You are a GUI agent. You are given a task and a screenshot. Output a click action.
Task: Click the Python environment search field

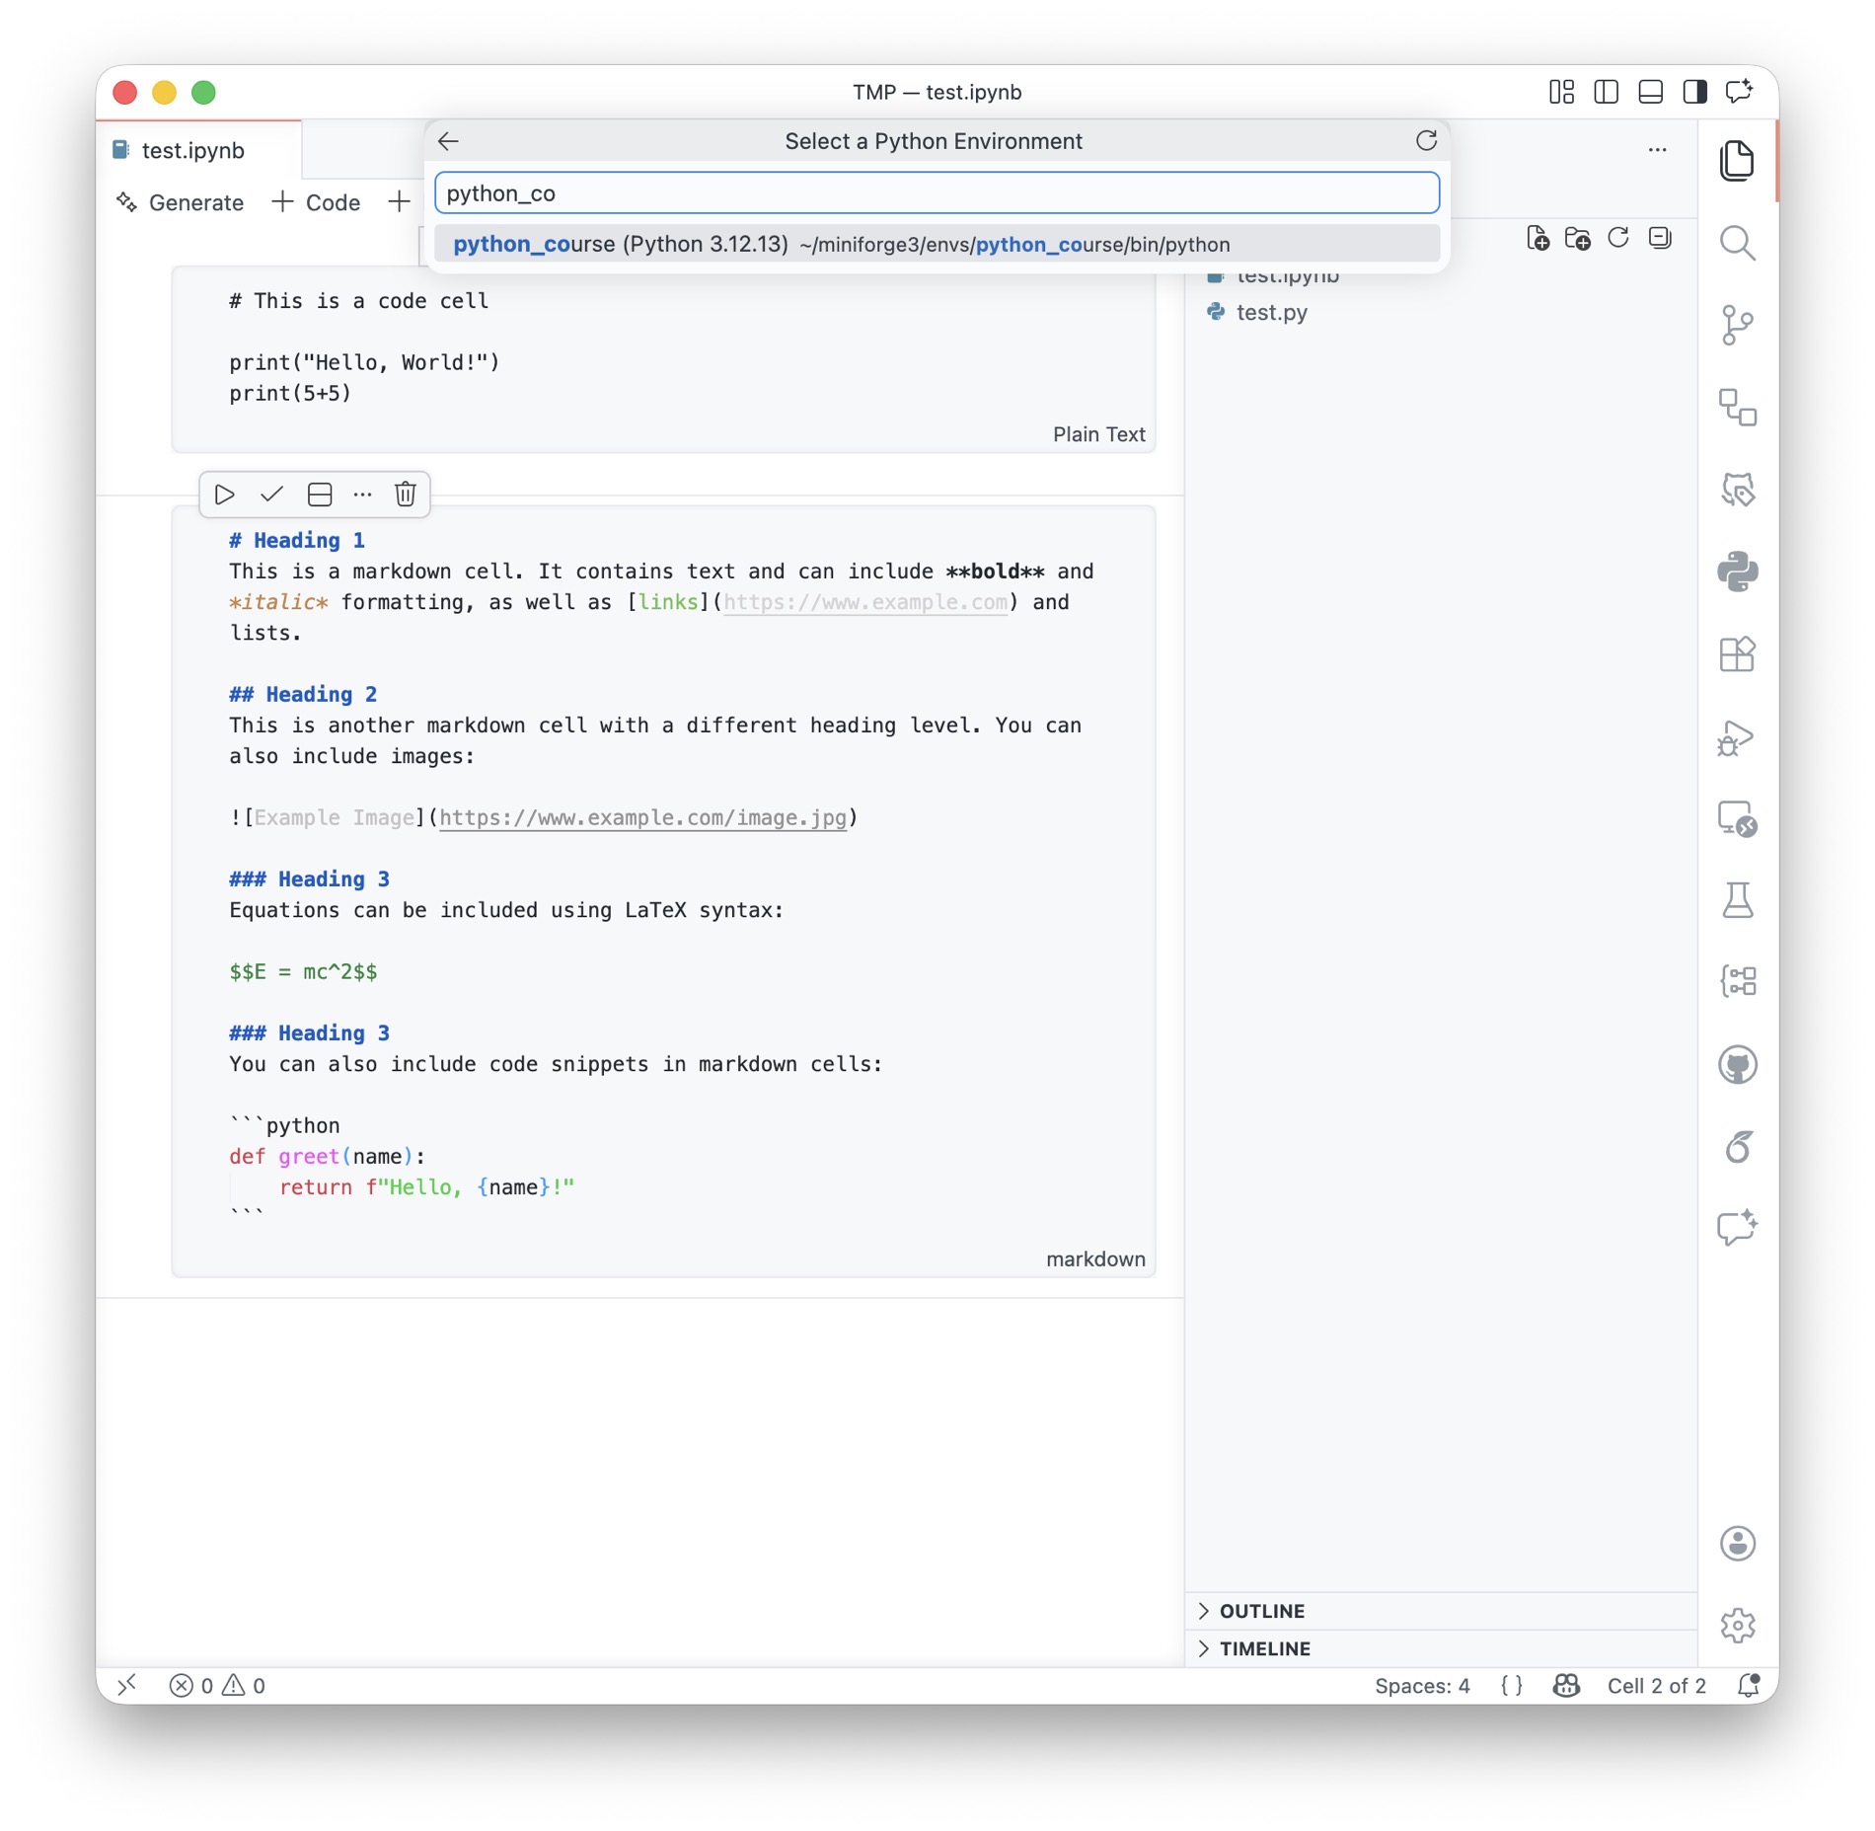(x=936, y=193)
